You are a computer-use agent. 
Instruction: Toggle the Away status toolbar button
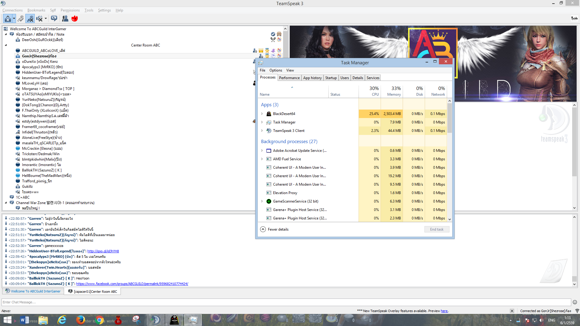[x=8, y=18]
